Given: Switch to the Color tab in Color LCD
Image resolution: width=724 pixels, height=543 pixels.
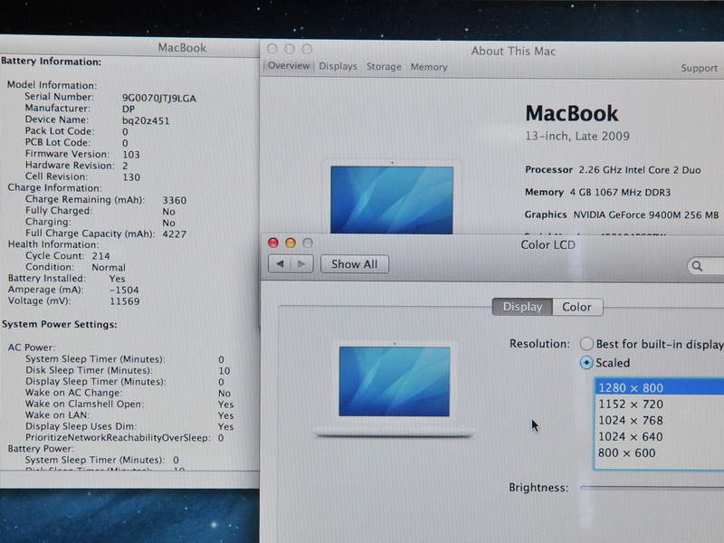Looking at the screenshot, I should click(x=577, y=307).
